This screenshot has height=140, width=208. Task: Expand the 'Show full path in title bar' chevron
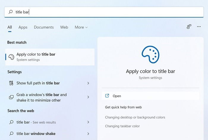[88, 83]
